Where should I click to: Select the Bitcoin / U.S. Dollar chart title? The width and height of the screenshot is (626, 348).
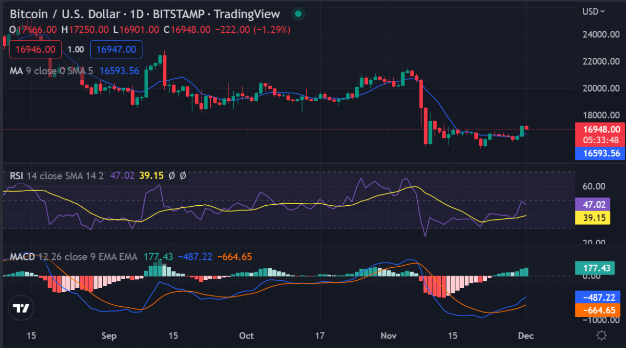(x=145, y=14)
